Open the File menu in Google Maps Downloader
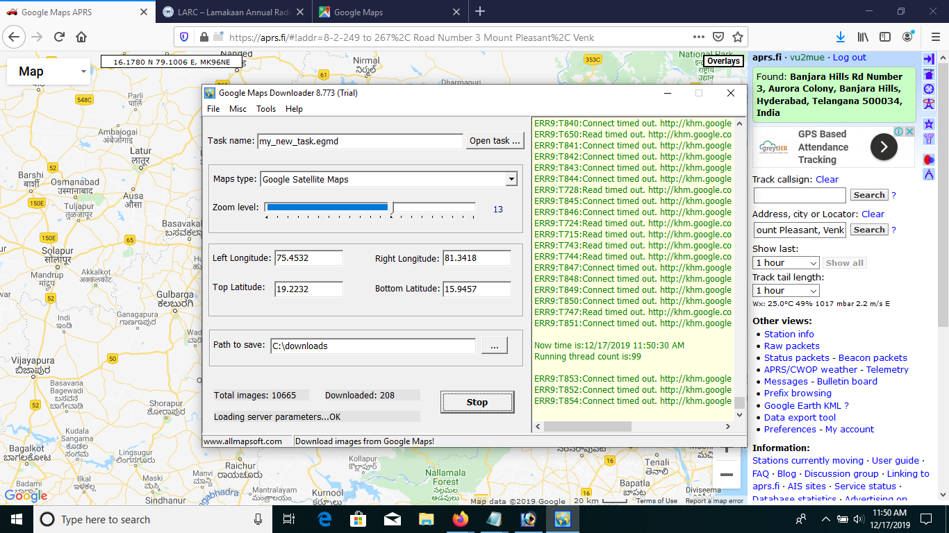949x533 pixels. [213, 109]
